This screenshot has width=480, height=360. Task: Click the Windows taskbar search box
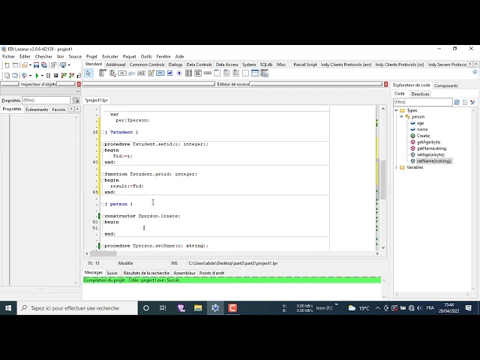[77, 308]
